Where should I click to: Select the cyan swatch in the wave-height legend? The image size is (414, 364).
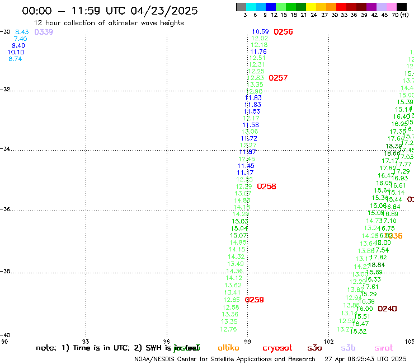pyautogui.click(x=251, y=7)
